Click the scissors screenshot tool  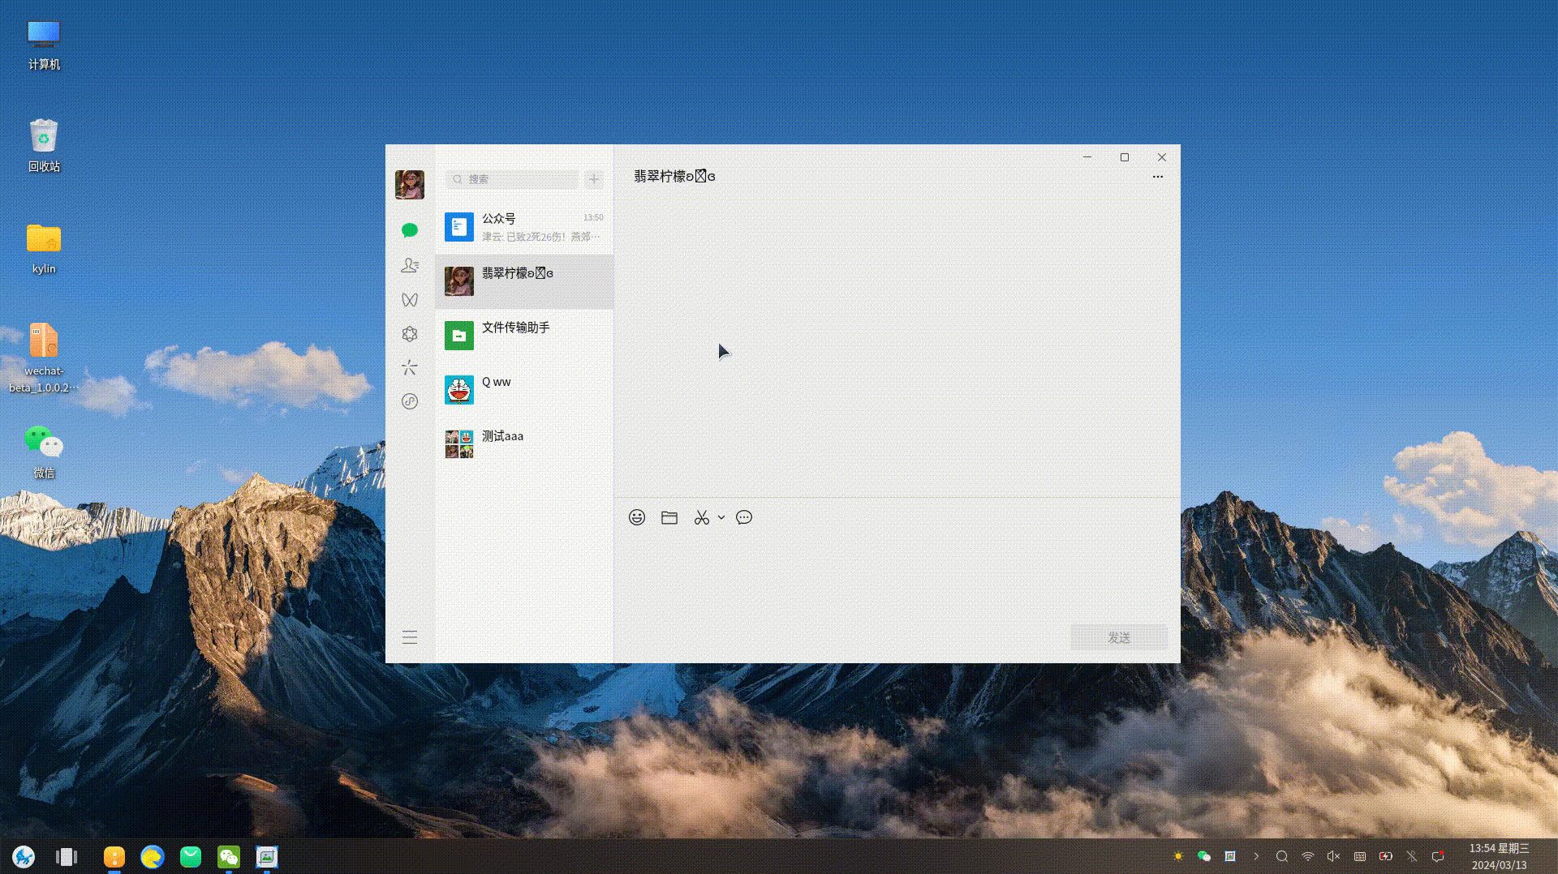tap(701, 518)
